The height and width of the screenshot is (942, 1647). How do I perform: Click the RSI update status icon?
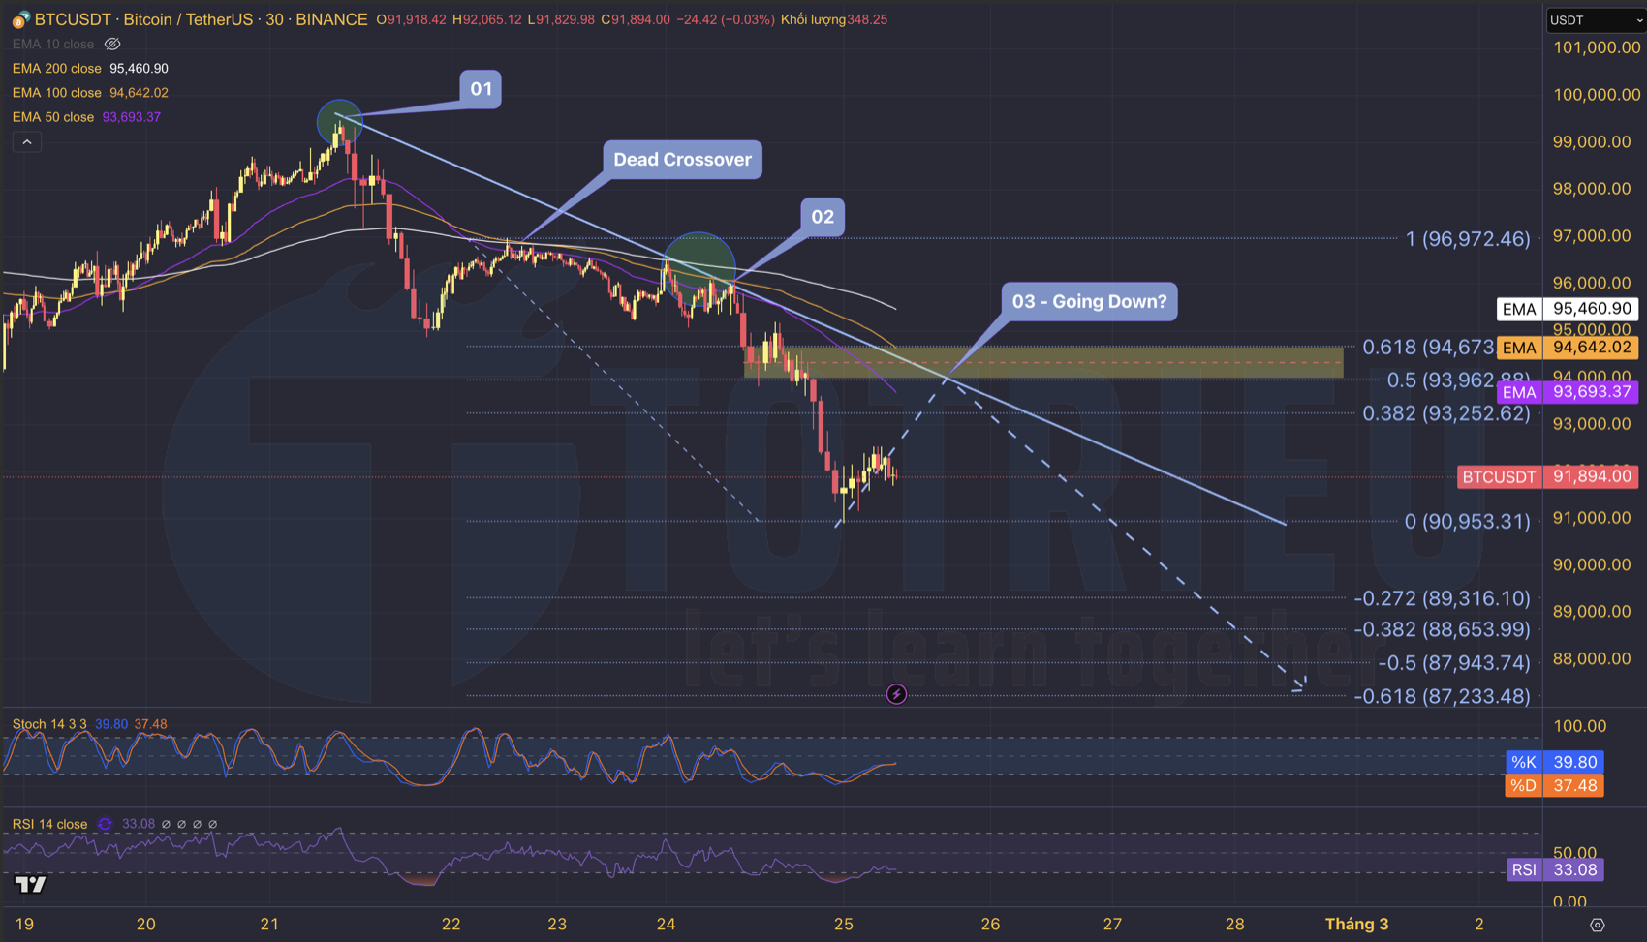click(105, 825)
